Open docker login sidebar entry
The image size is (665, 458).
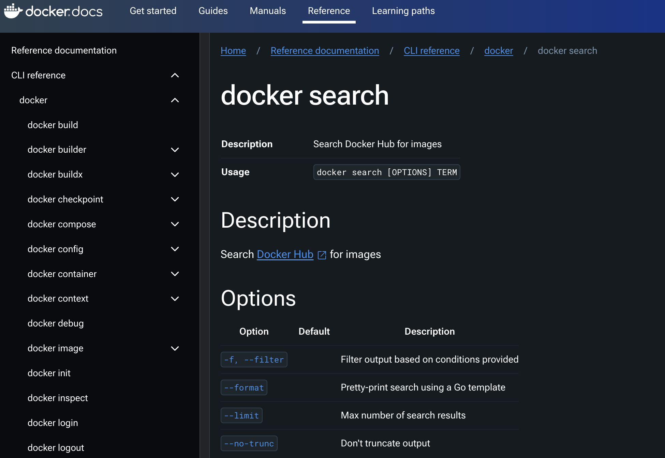[53, 423]
